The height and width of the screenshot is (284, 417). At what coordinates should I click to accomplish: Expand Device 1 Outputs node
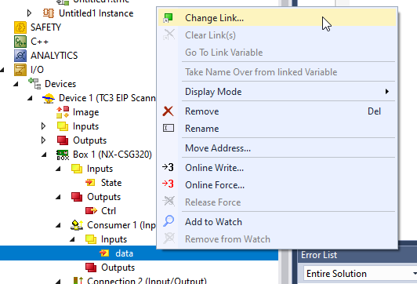44,140
